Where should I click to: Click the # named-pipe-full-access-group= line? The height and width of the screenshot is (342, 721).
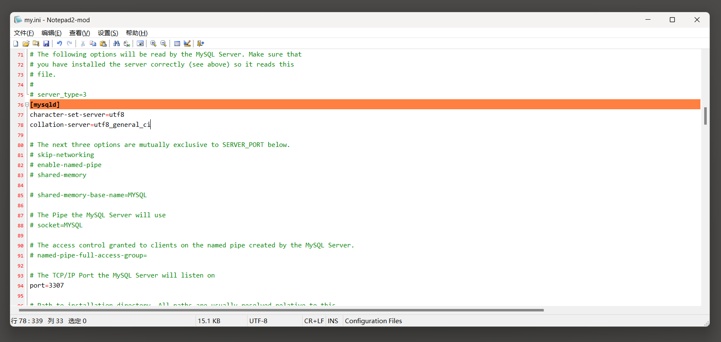[89, 255]
